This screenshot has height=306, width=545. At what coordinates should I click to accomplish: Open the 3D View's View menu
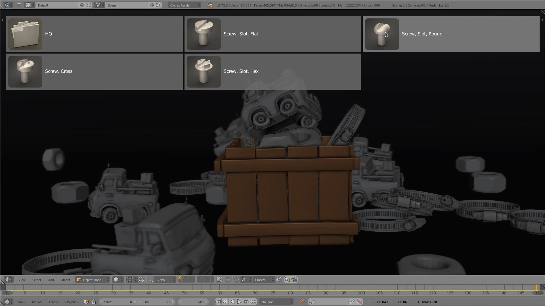(22, 280)
